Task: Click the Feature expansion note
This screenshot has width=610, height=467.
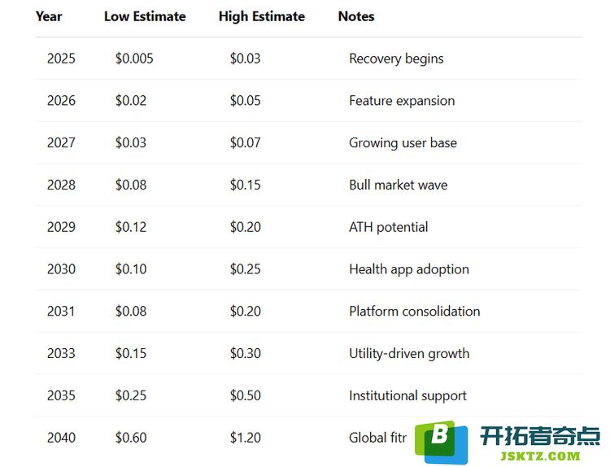Action: click(x=402, y=101)
